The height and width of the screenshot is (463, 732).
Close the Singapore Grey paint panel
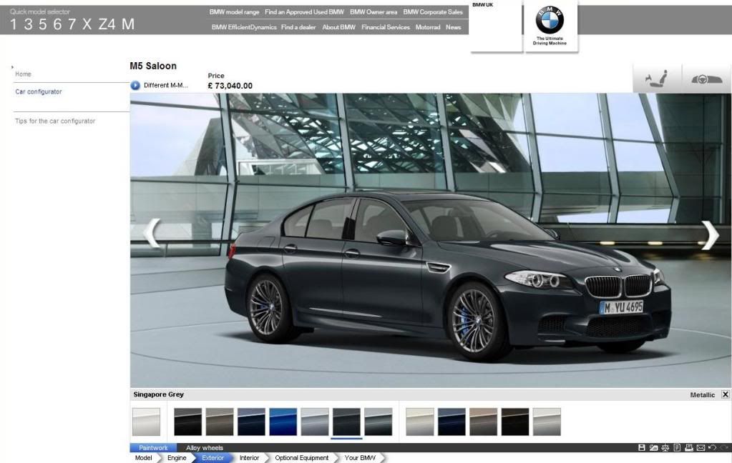pyautogui.click(x=725, y=394)
